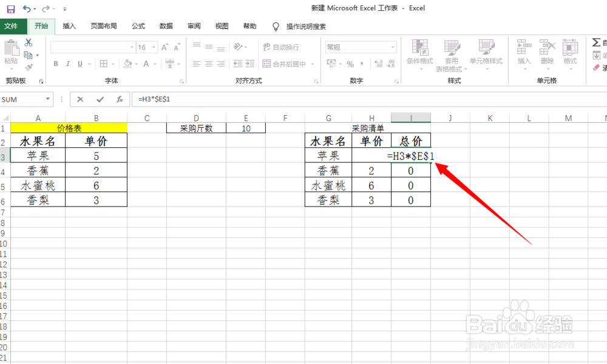Click the middle align icon

[x=209, y=47]
